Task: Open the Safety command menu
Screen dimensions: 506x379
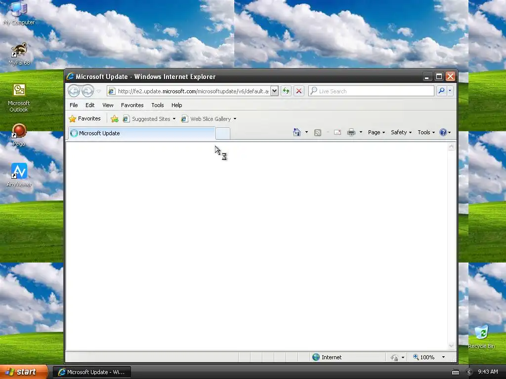Action: pyautogui.click(x=401, y=132)
